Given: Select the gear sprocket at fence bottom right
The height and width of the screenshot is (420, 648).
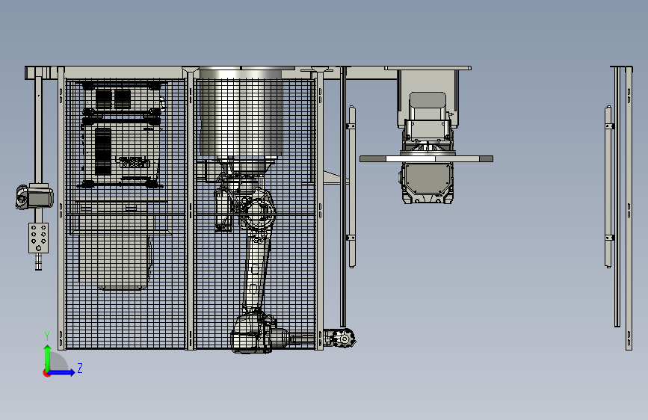Looking at the screenshot, I should [345, 338].
